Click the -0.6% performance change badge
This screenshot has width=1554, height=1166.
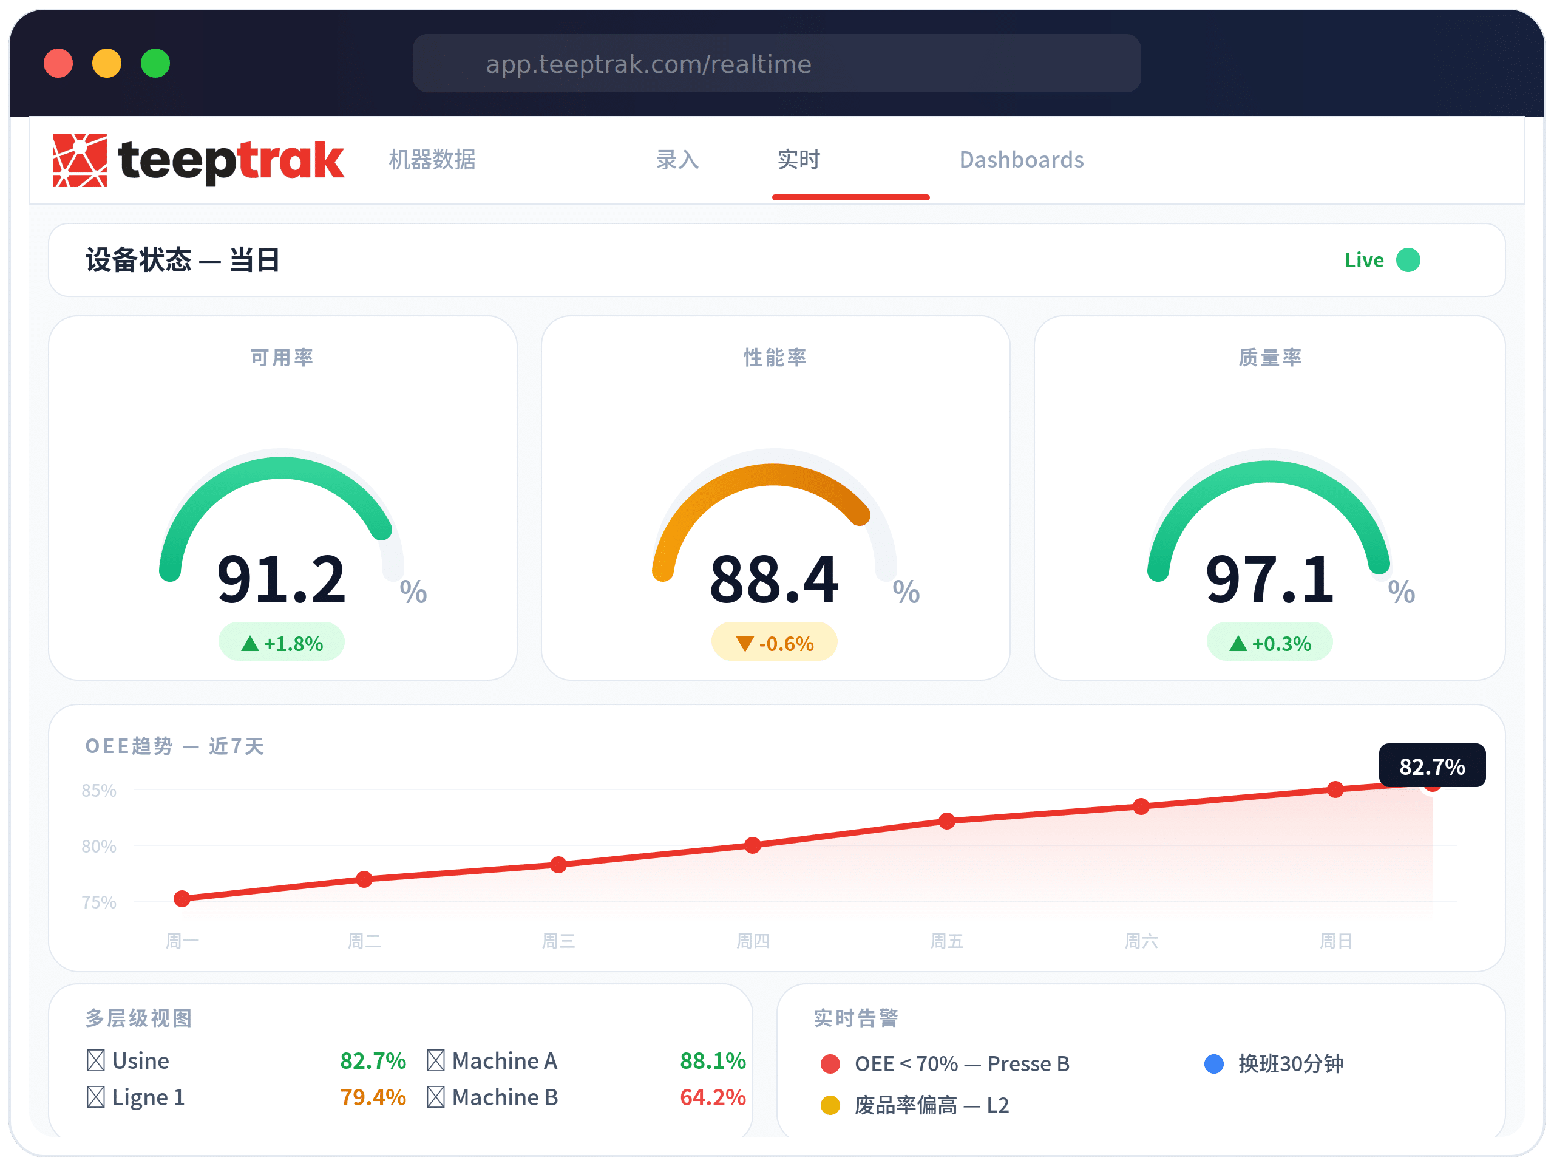click(x=774, y=643)
